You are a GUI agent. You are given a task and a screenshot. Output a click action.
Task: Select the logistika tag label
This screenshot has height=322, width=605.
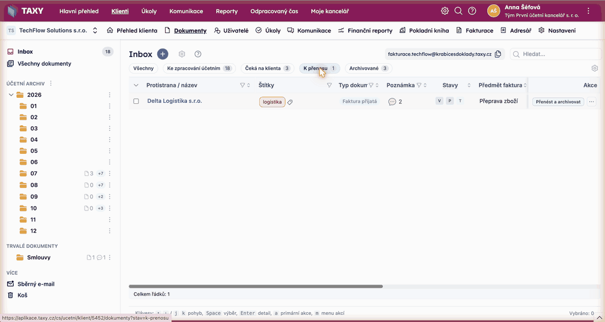coord(272,102)
